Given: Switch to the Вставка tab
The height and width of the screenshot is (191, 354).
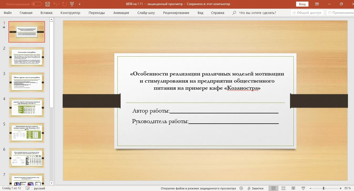Looking at the screenshot, I should [46, 13].
